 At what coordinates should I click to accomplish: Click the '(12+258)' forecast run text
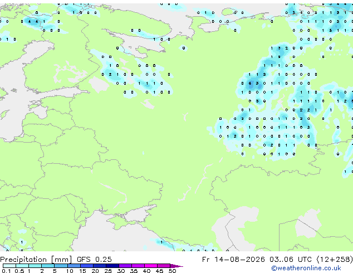[335, 260]
